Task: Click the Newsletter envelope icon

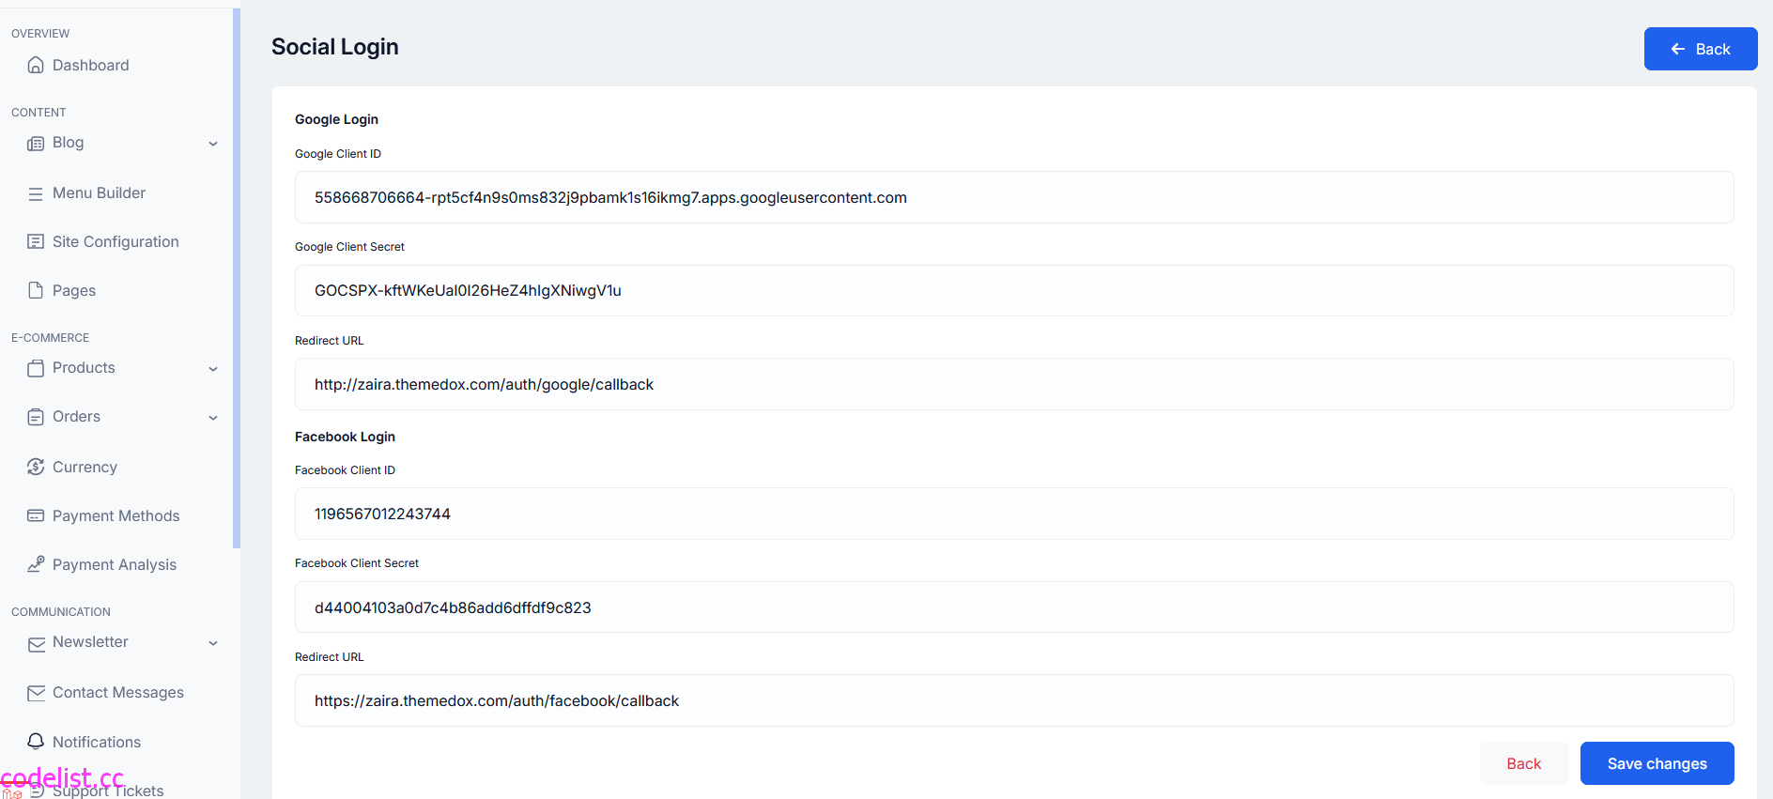Action: pos(36,644)
